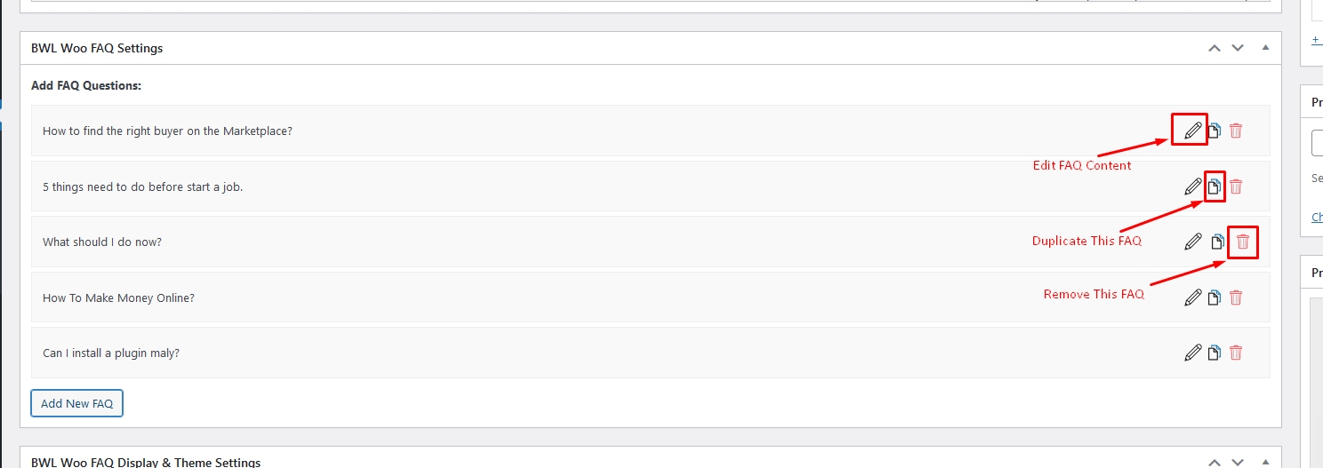
Task: Duplicate the 'How to find the right buyer' FAQ
Action: (x=1214, y=131)
